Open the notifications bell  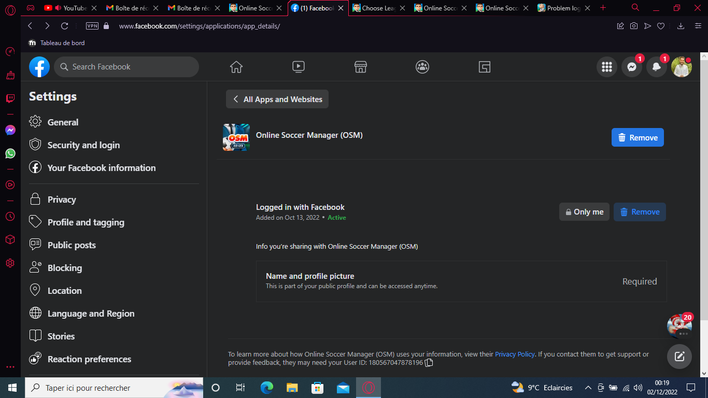(x=657, y=67)
